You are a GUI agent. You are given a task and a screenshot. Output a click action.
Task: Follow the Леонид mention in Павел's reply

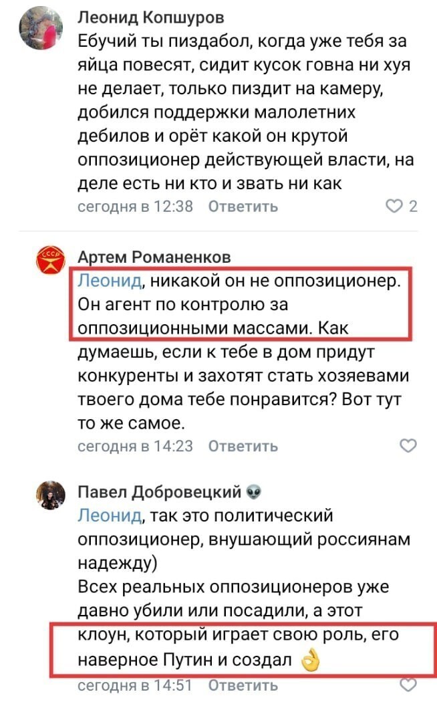(110, 515)
